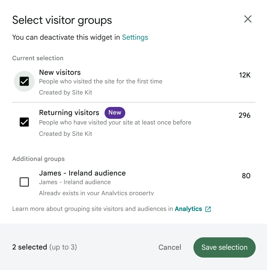
Task: Open the Settings link
Action: pyautogui.click(x=135, y=37)
